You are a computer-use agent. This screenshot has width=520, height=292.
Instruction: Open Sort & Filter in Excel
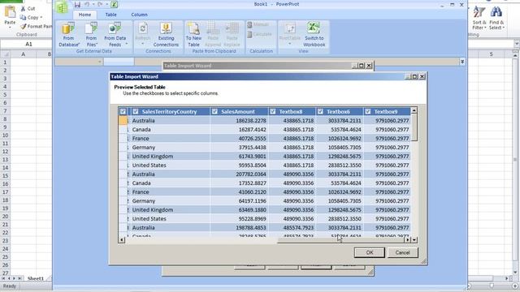tap(479, 18)
